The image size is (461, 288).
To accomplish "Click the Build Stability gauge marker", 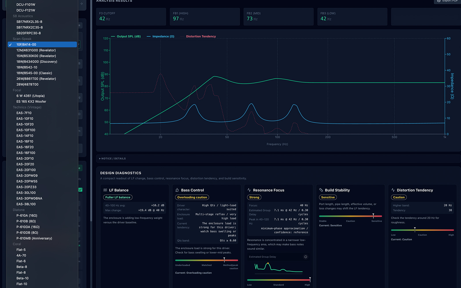I will 373,216.
